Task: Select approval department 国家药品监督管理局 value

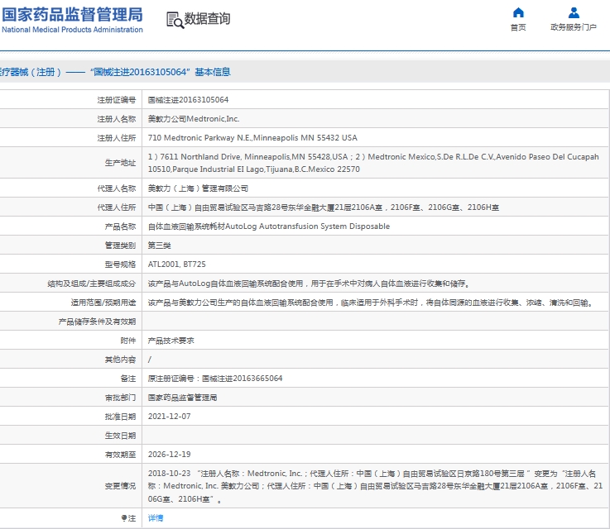Action: 182,398
